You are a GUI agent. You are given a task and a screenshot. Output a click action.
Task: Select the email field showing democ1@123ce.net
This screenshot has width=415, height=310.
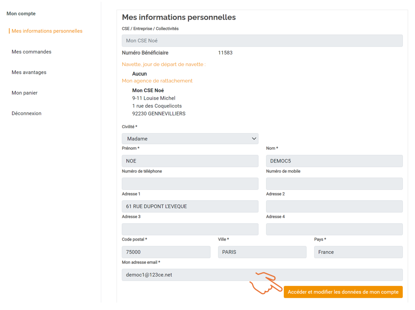pyautogui.click(x=262, y=275)
